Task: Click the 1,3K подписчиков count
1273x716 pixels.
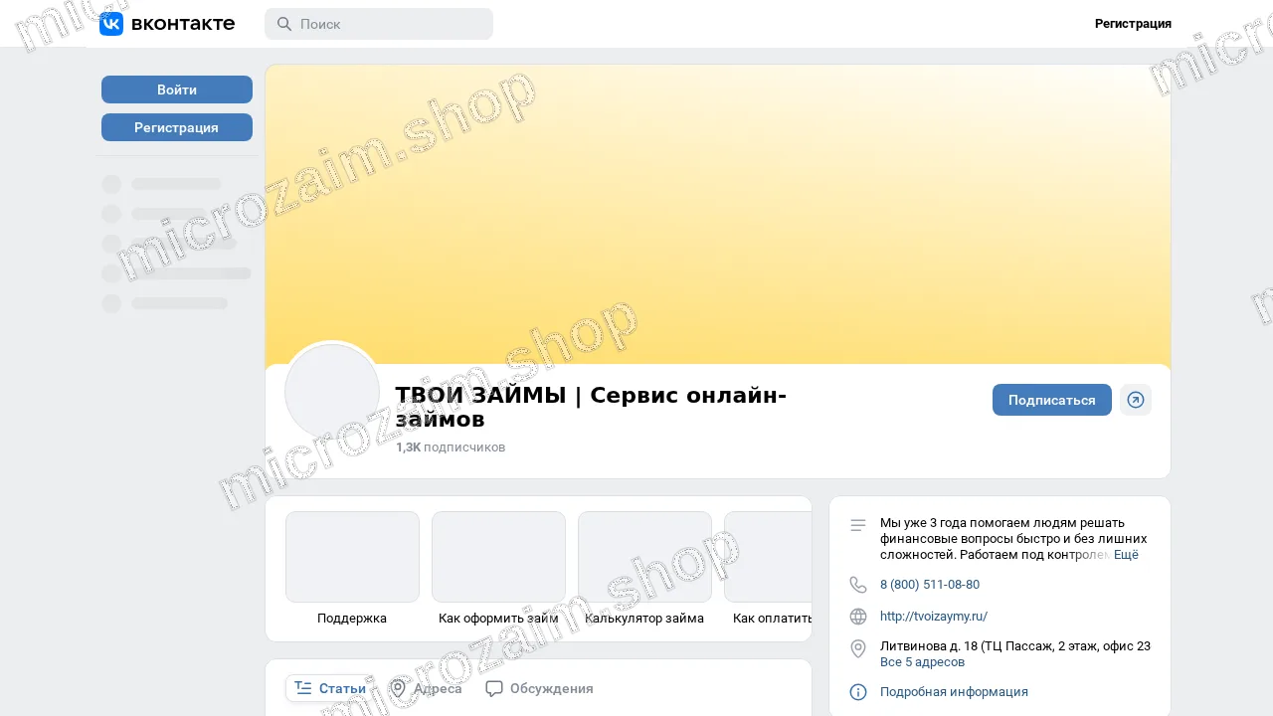Action: click(451, 447)
